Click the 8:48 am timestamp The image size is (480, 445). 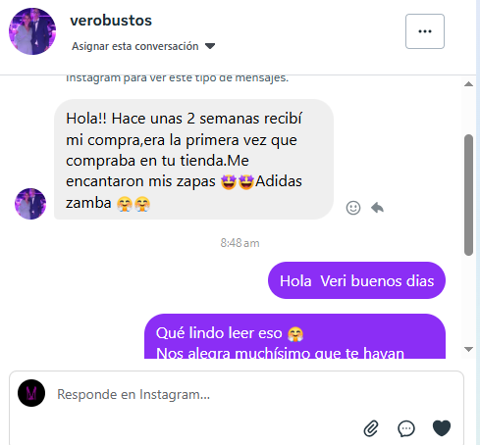click(x=240, y=243)
